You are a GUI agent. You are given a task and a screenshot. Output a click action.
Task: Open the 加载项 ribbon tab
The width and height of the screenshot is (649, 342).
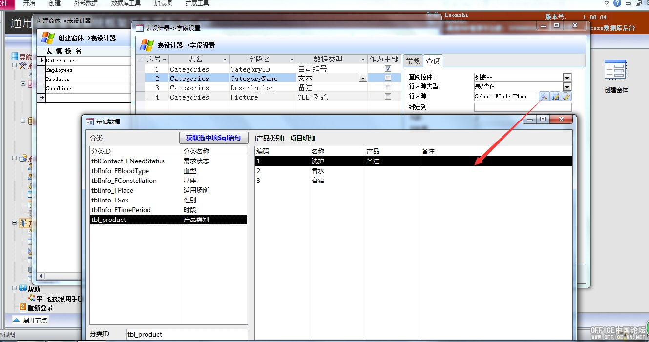(x=163, y=3)
